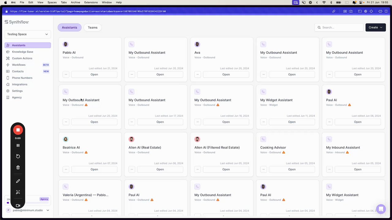Click the Valeria (Argentina) — Pablo... title

(x=85, y=195)
